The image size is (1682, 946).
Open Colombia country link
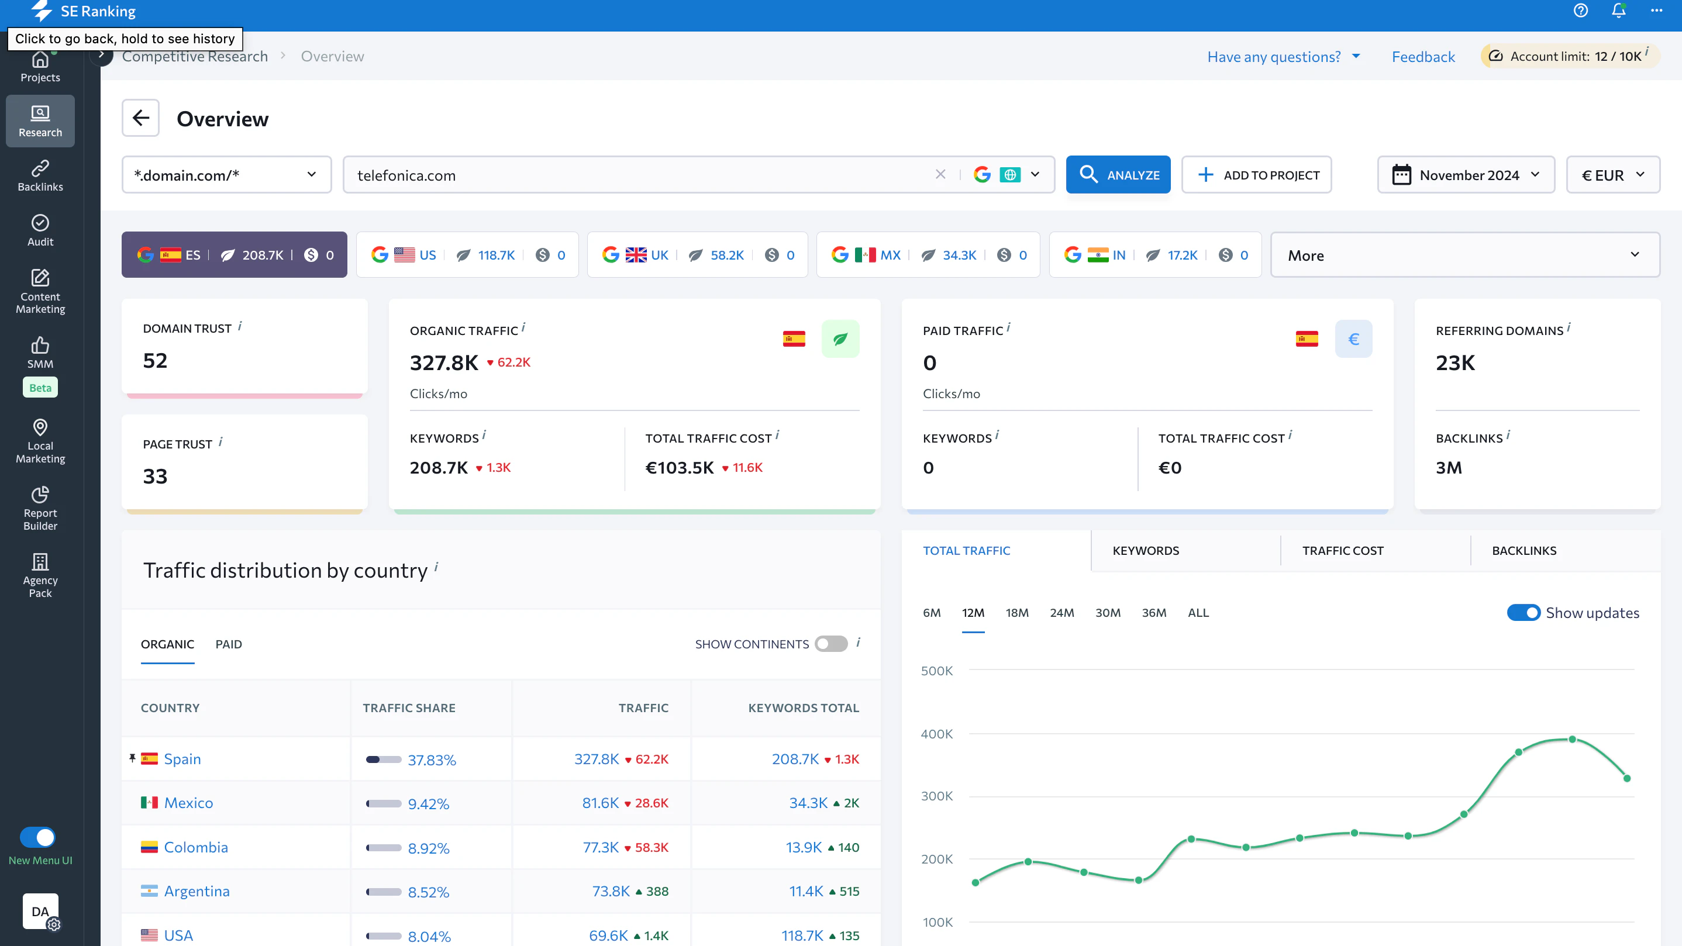196,847
